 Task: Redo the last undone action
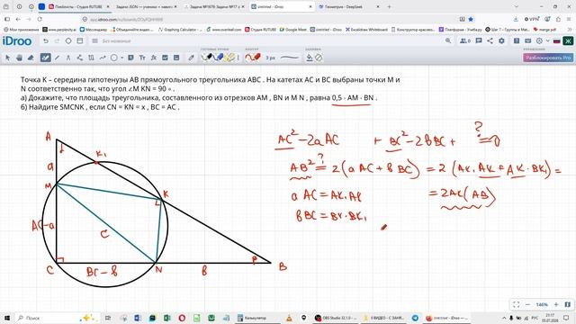(x=57, y=41)
